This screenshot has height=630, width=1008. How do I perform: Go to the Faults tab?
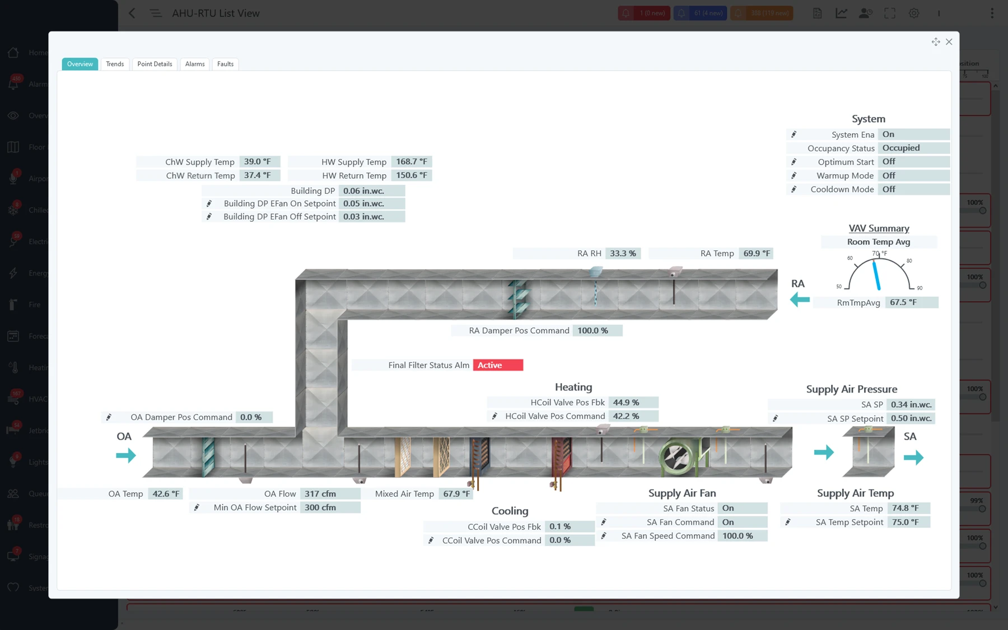coord(225,64)
